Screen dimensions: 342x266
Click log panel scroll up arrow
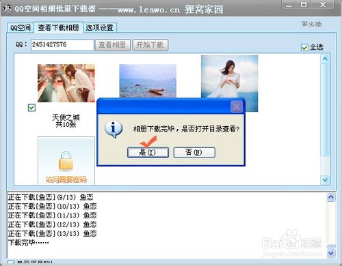click(x=331, y=197)
